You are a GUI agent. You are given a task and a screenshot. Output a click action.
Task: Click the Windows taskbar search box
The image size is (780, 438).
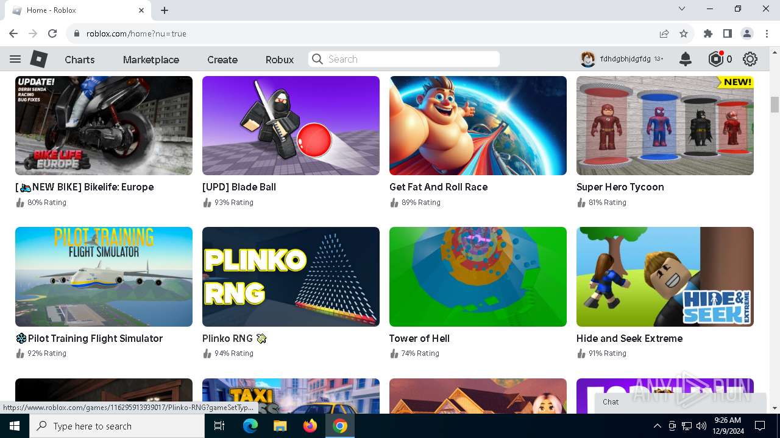116,426
